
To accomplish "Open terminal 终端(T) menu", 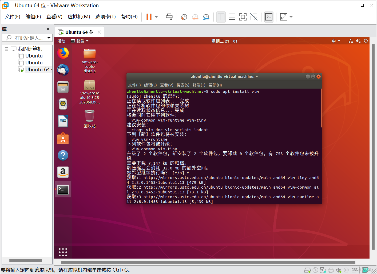I will tap(199, 85).
